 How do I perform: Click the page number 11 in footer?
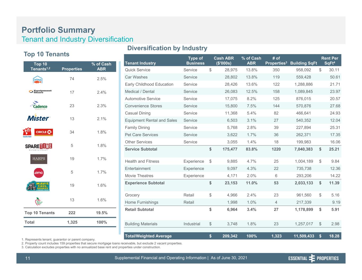coord(28,258)
